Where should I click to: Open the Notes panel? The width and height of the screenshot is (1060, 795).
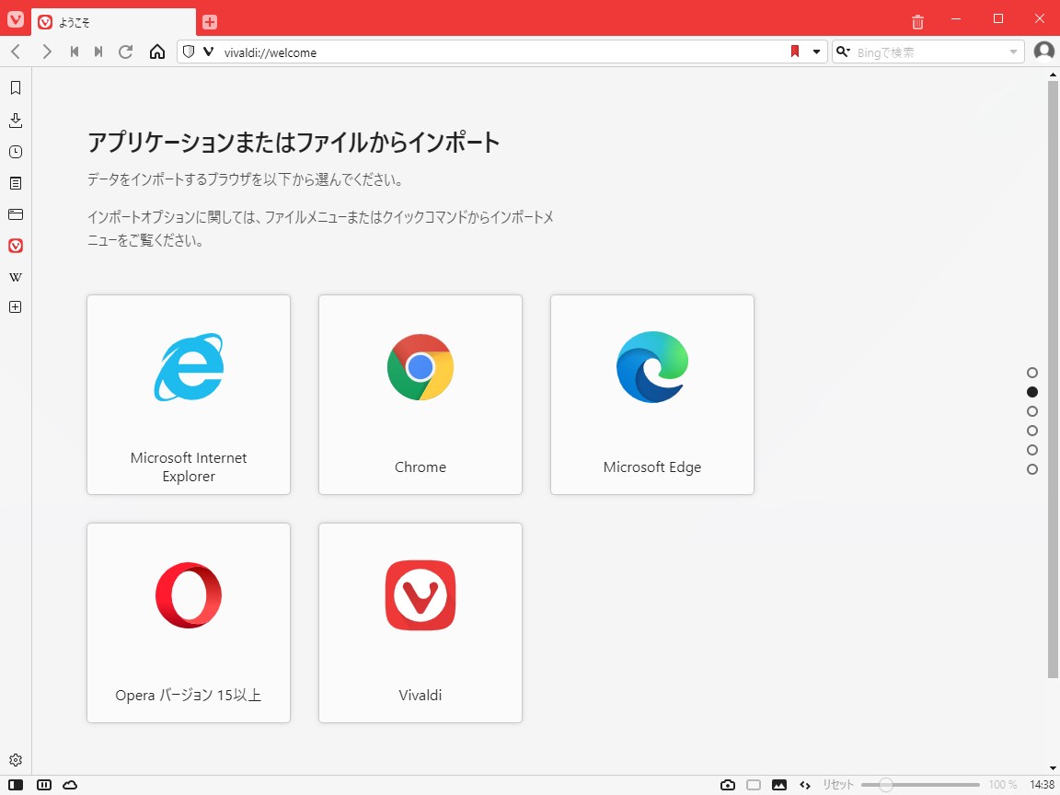pyautogui.click(x=15, y=182)
